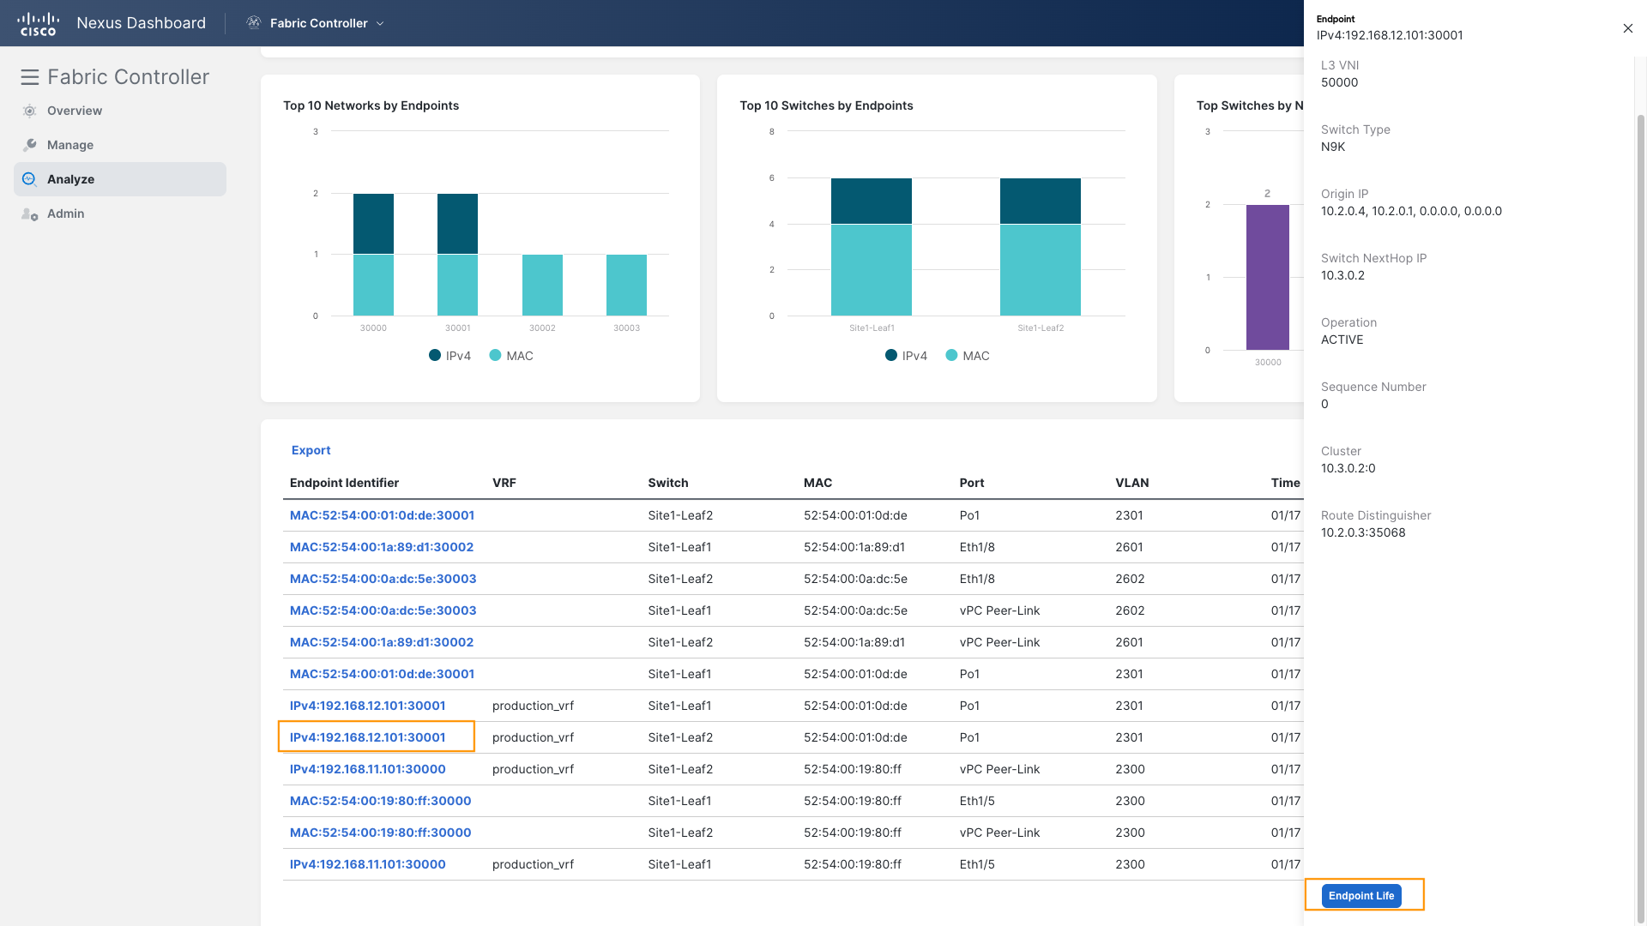1647x926 pixels.
Task: Click the Manage wrench icon
Action: [x=29, y=145]
